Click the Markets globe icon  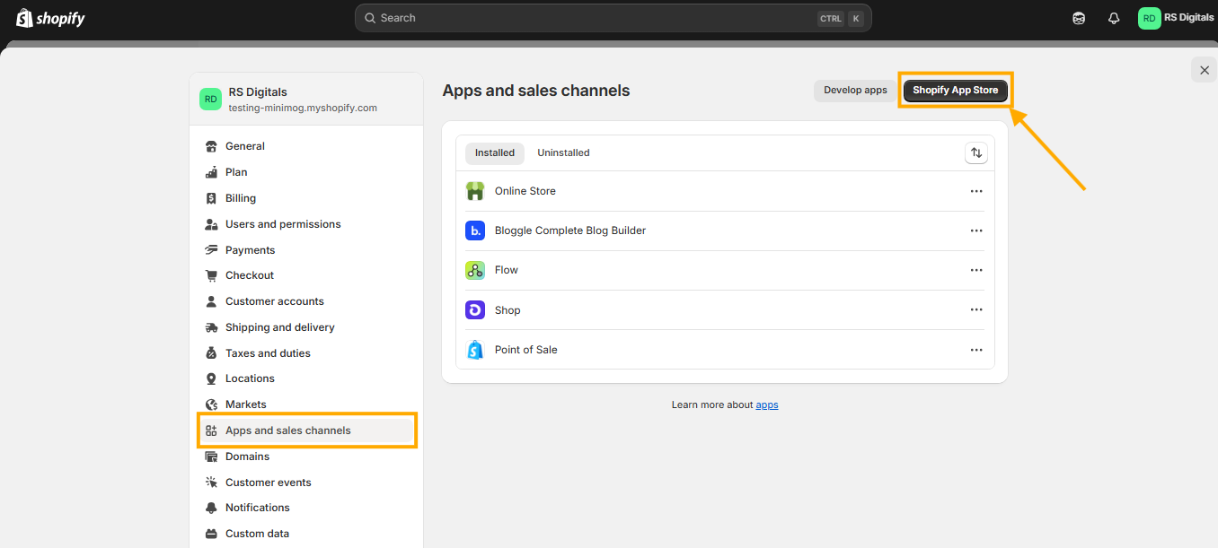click(211, 404)
